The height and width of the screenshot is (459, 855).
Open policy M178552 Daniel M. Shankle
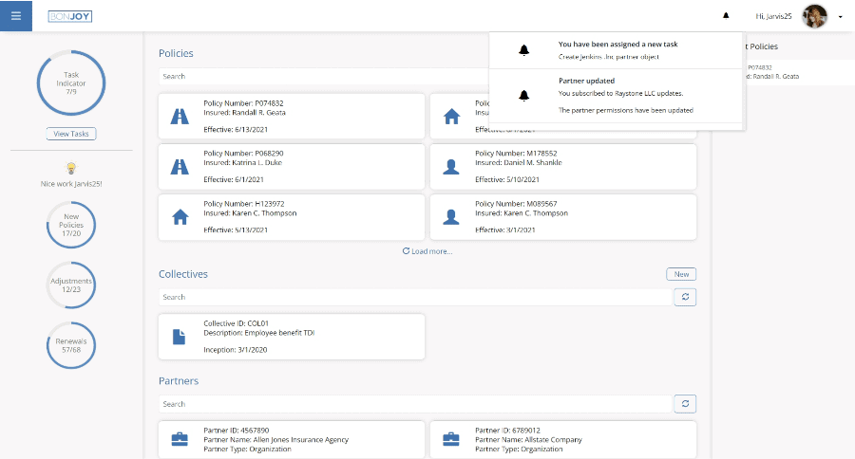pos(563,167)
